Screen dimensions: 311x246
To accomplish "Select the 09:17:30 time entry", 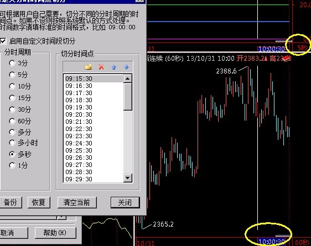I will (x=94, y=93).
